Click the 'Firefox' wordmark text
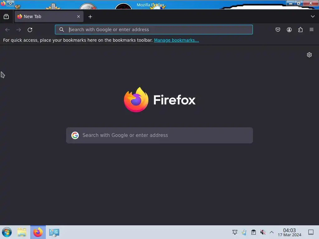The width and height of the screenshot is (319, 239). pos(174,100)
